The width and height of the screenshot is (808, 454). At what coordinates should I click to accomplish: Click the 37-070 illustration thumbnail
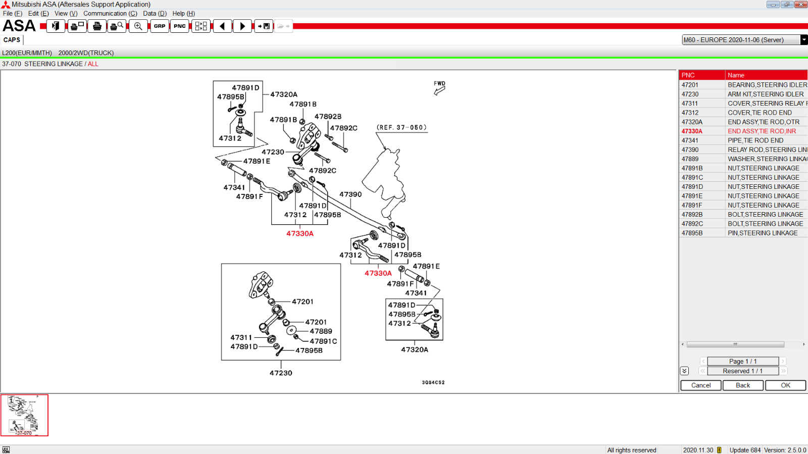[24, 415]
